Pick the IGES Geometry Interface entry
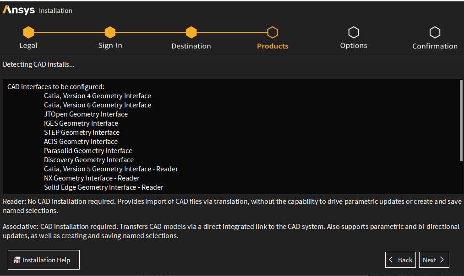 81,123
